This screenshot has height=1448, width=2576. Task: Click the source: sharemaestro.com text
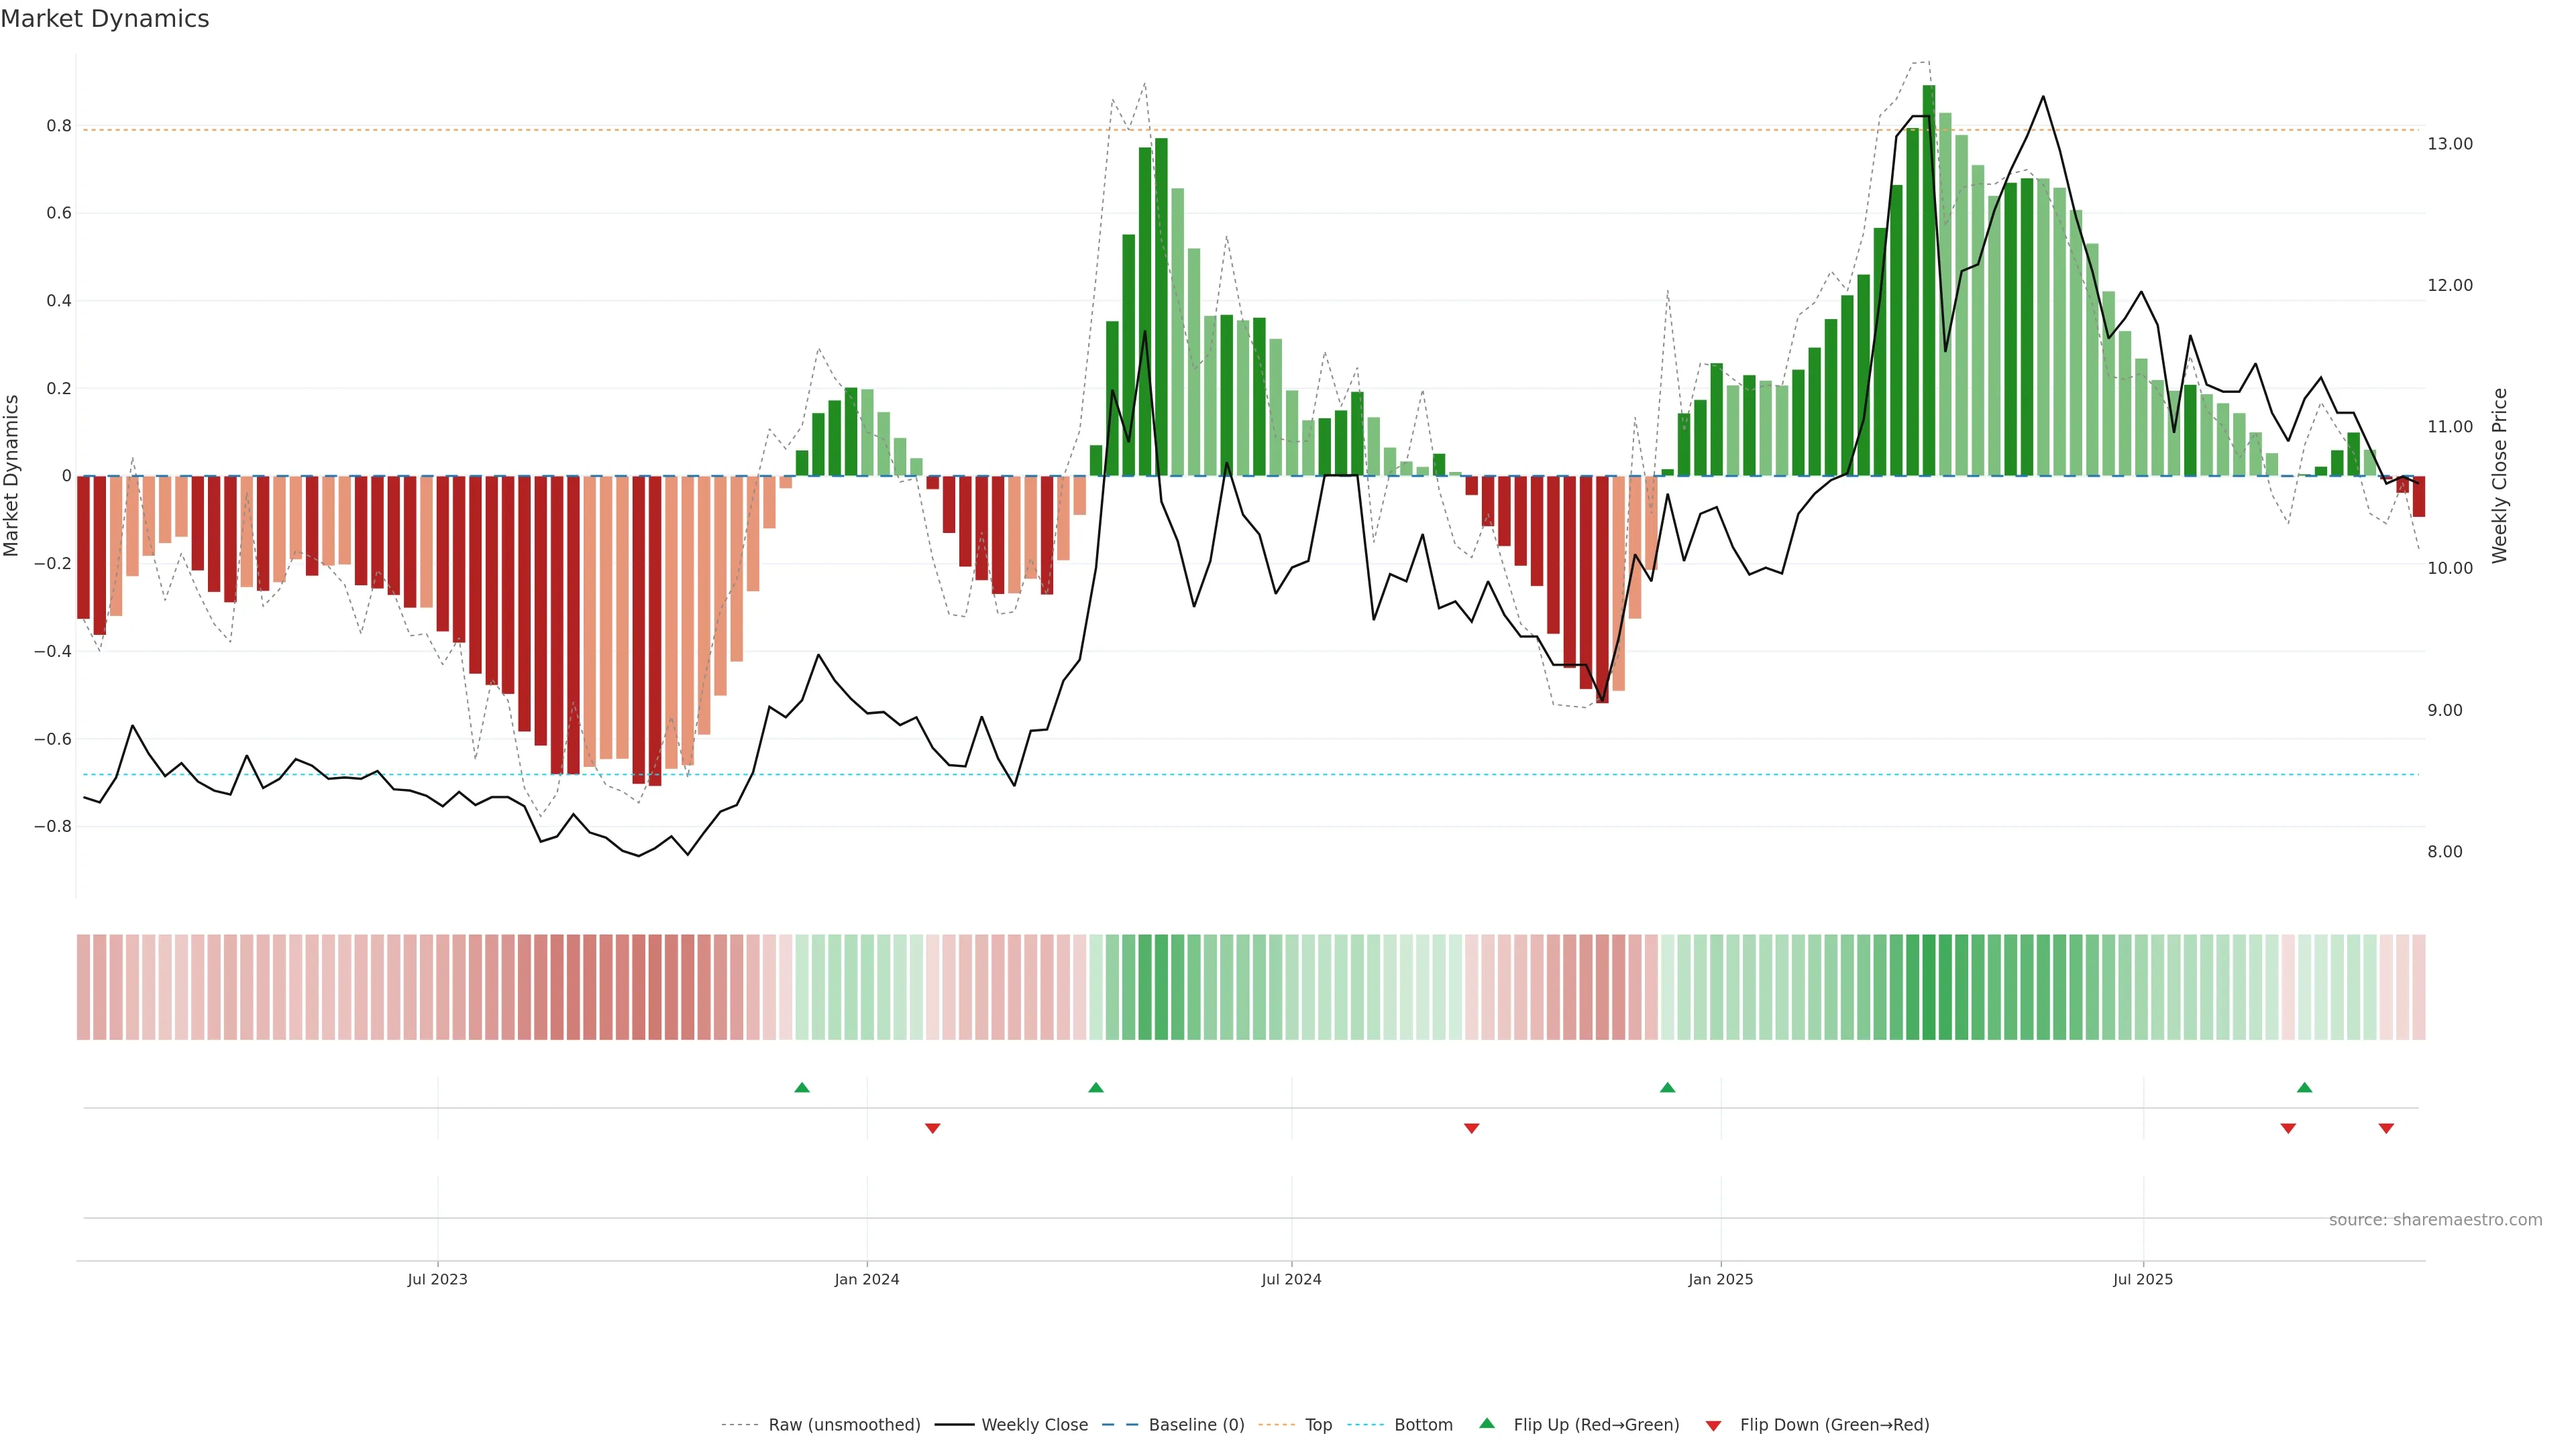2435,1220
